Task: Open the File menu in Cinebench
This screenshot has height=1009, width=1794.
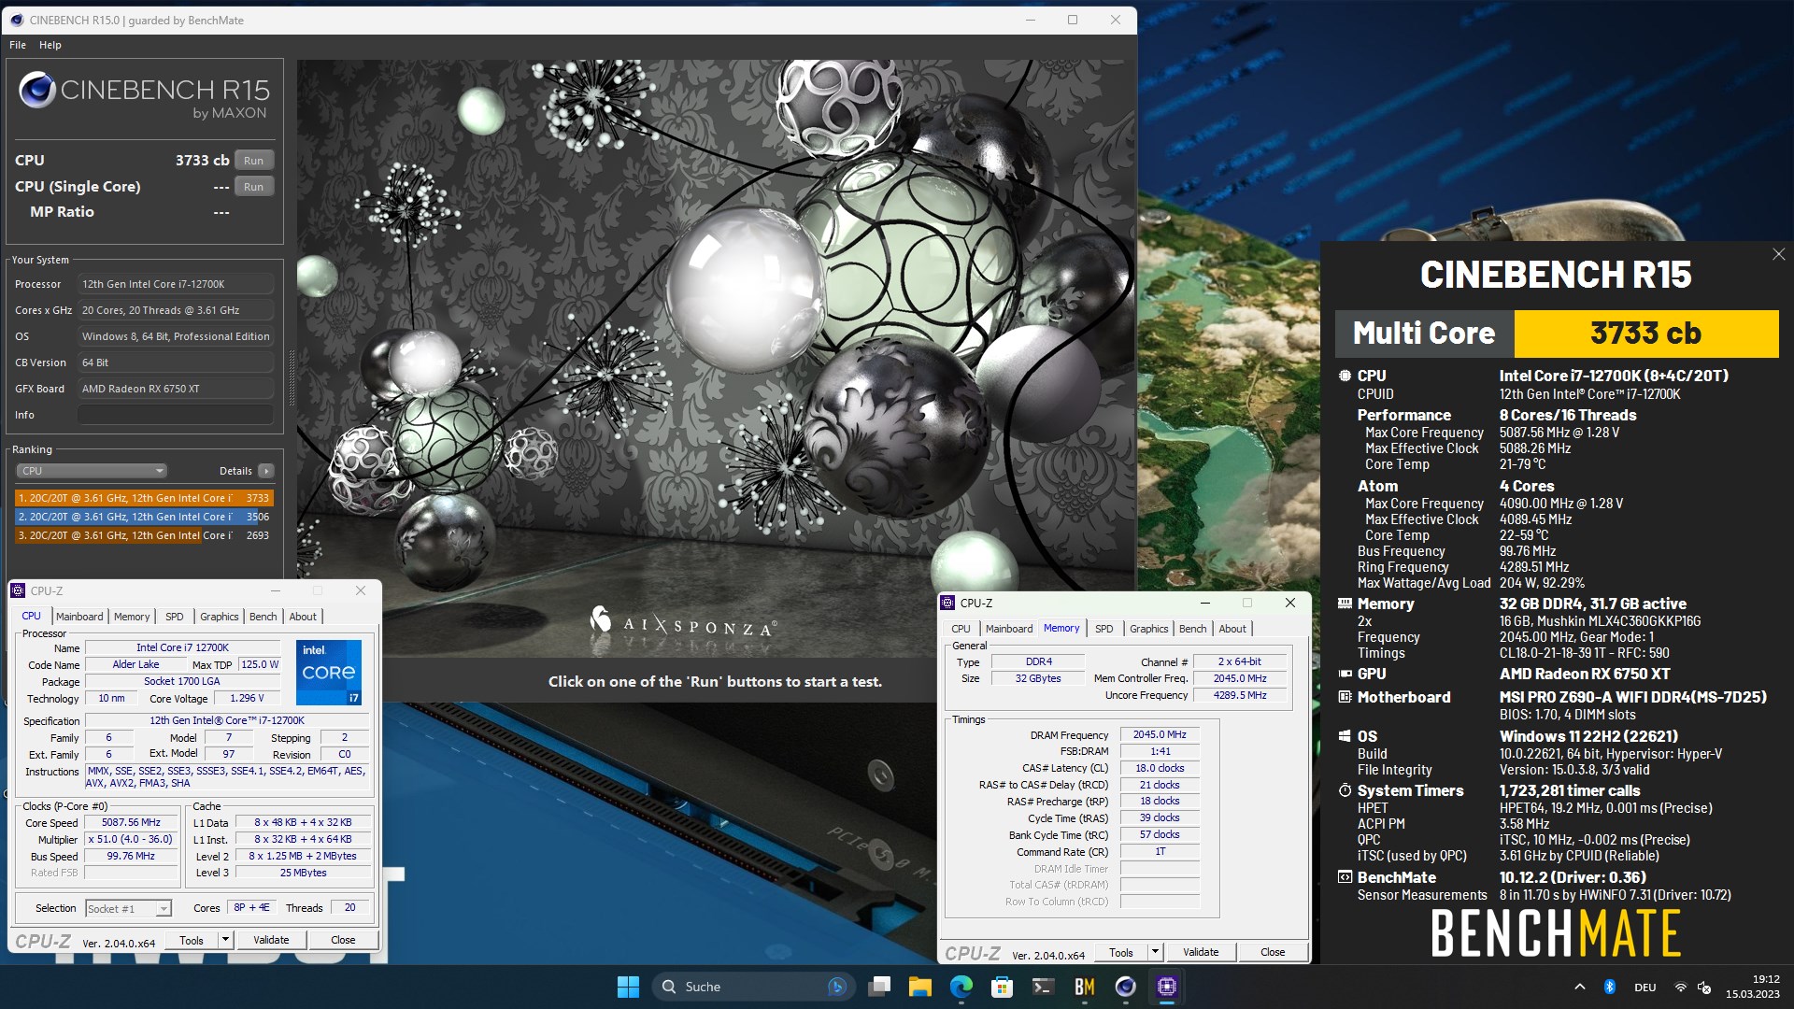Action: click(x=18, y=45)
